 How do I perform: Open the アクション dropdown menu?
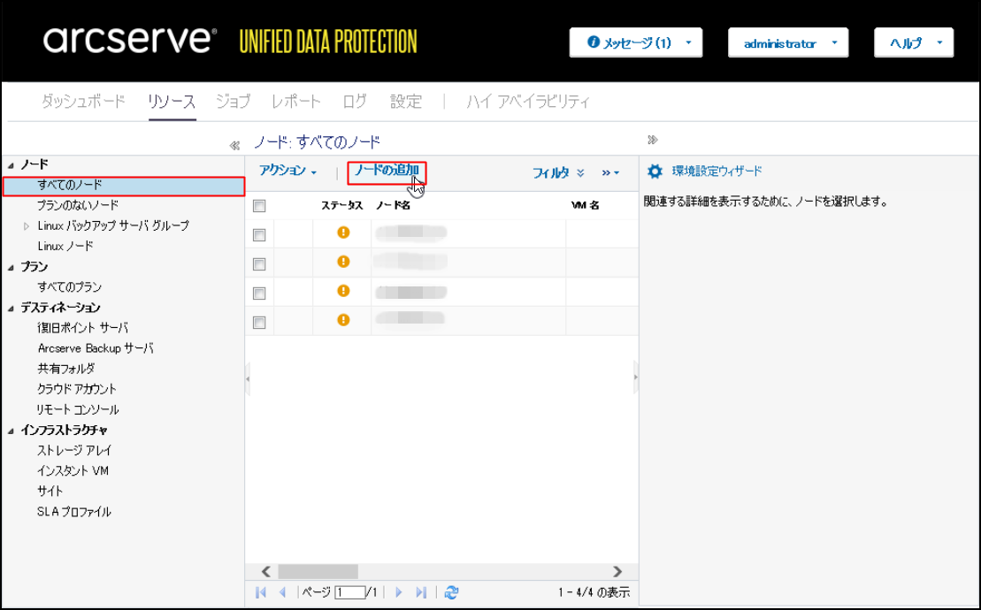[x=287, y=171]
